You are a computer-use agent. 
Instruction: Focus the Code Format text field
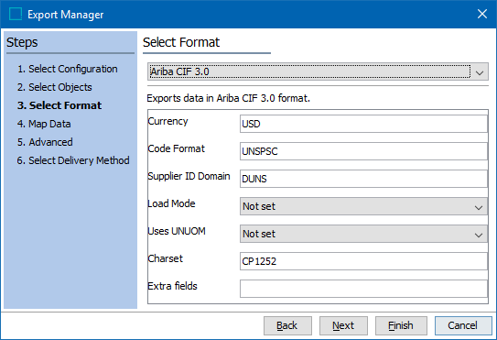click(363, 151)
